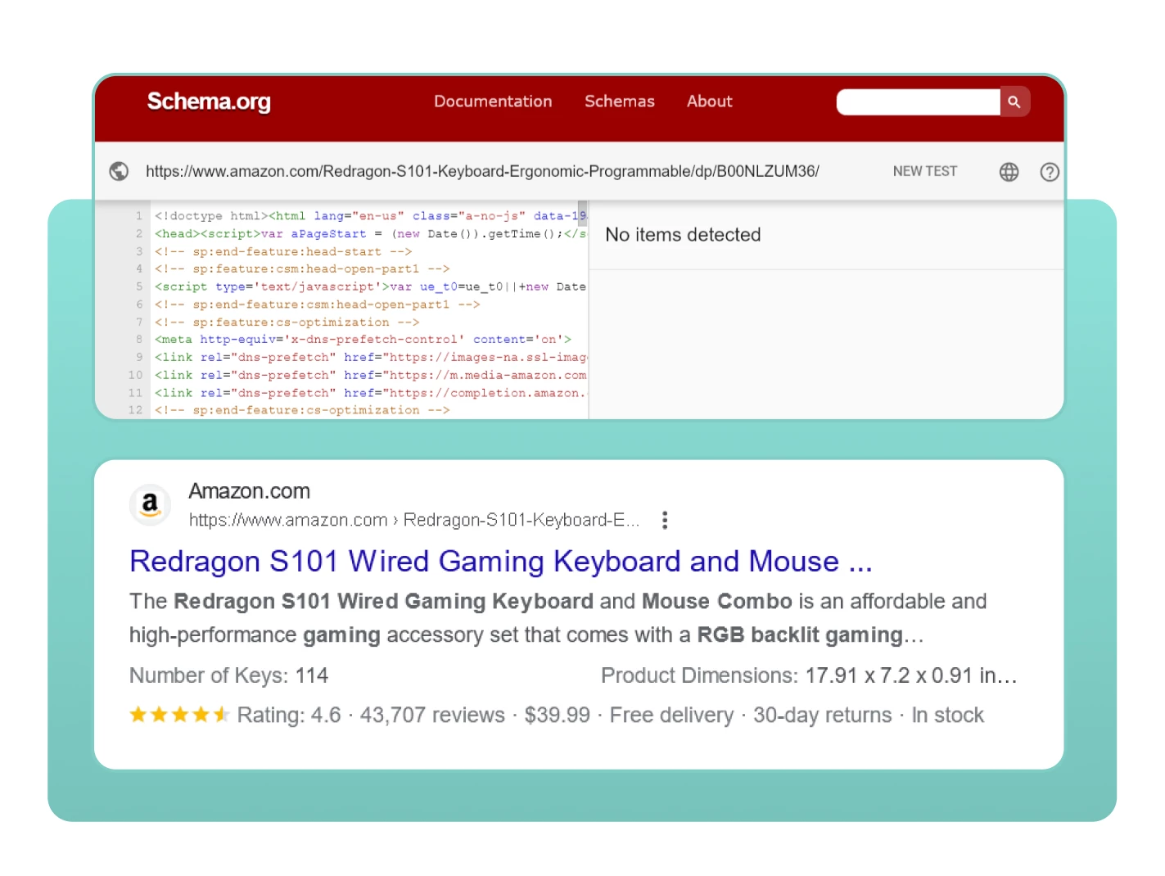The width and height of the screenshot is (1165, 876).
Task: Click the Schema.org logo
Action: 209,102
